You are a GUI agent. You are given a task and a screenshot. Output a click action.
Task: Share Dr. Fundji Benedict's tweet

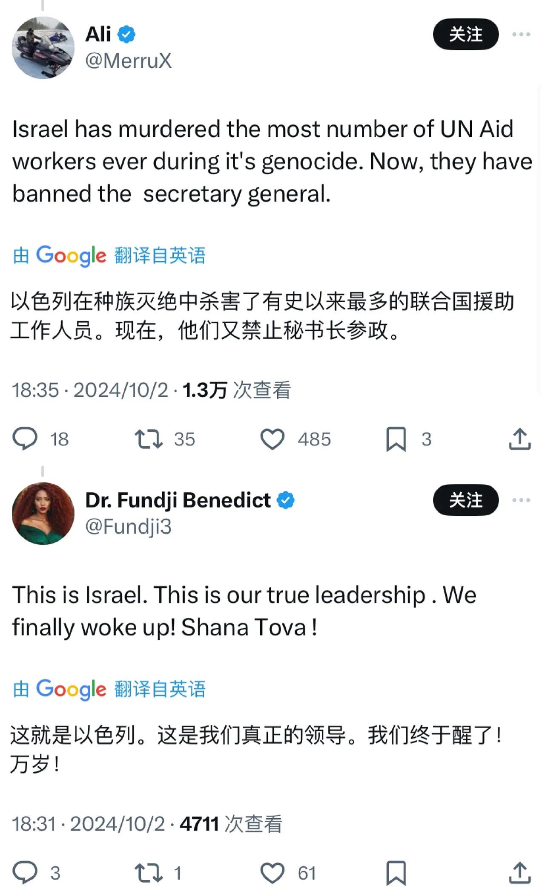click(x=519, y=873)
